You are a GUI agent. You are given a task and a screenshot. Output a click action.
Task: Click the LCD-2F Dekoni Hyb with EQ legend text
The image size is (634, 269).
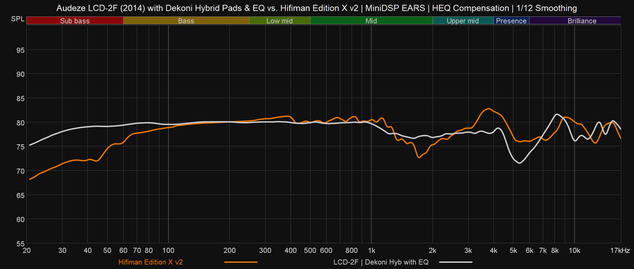(381, 262)
